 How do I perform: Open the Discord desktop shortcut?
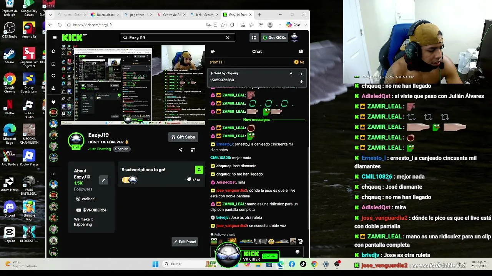(x=10, y=209)
